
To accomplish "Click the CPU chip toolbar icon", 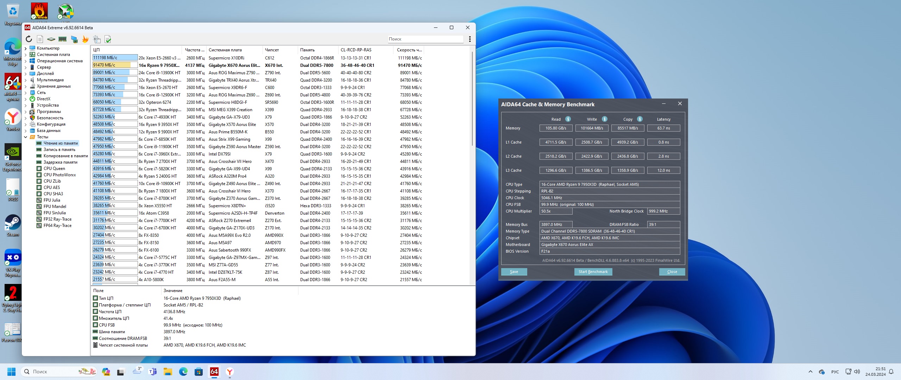I will [51, 39].
